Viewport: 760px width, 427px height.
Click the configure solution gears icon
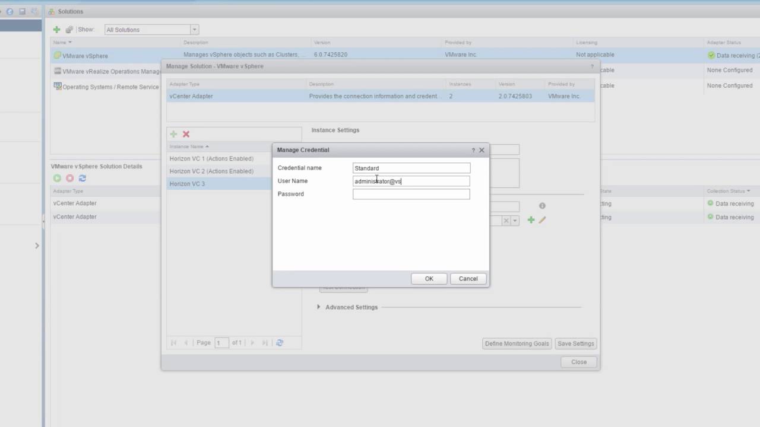[x=69, y=30]
